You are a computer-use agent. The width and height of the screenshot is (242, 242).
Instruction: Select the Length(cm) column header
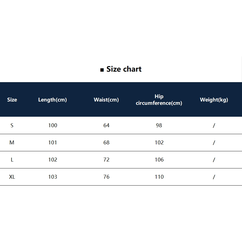click(53, 100)
